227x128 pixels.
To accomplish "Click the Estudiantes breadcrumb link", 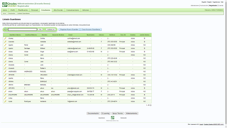I will (x=12, y=14).
